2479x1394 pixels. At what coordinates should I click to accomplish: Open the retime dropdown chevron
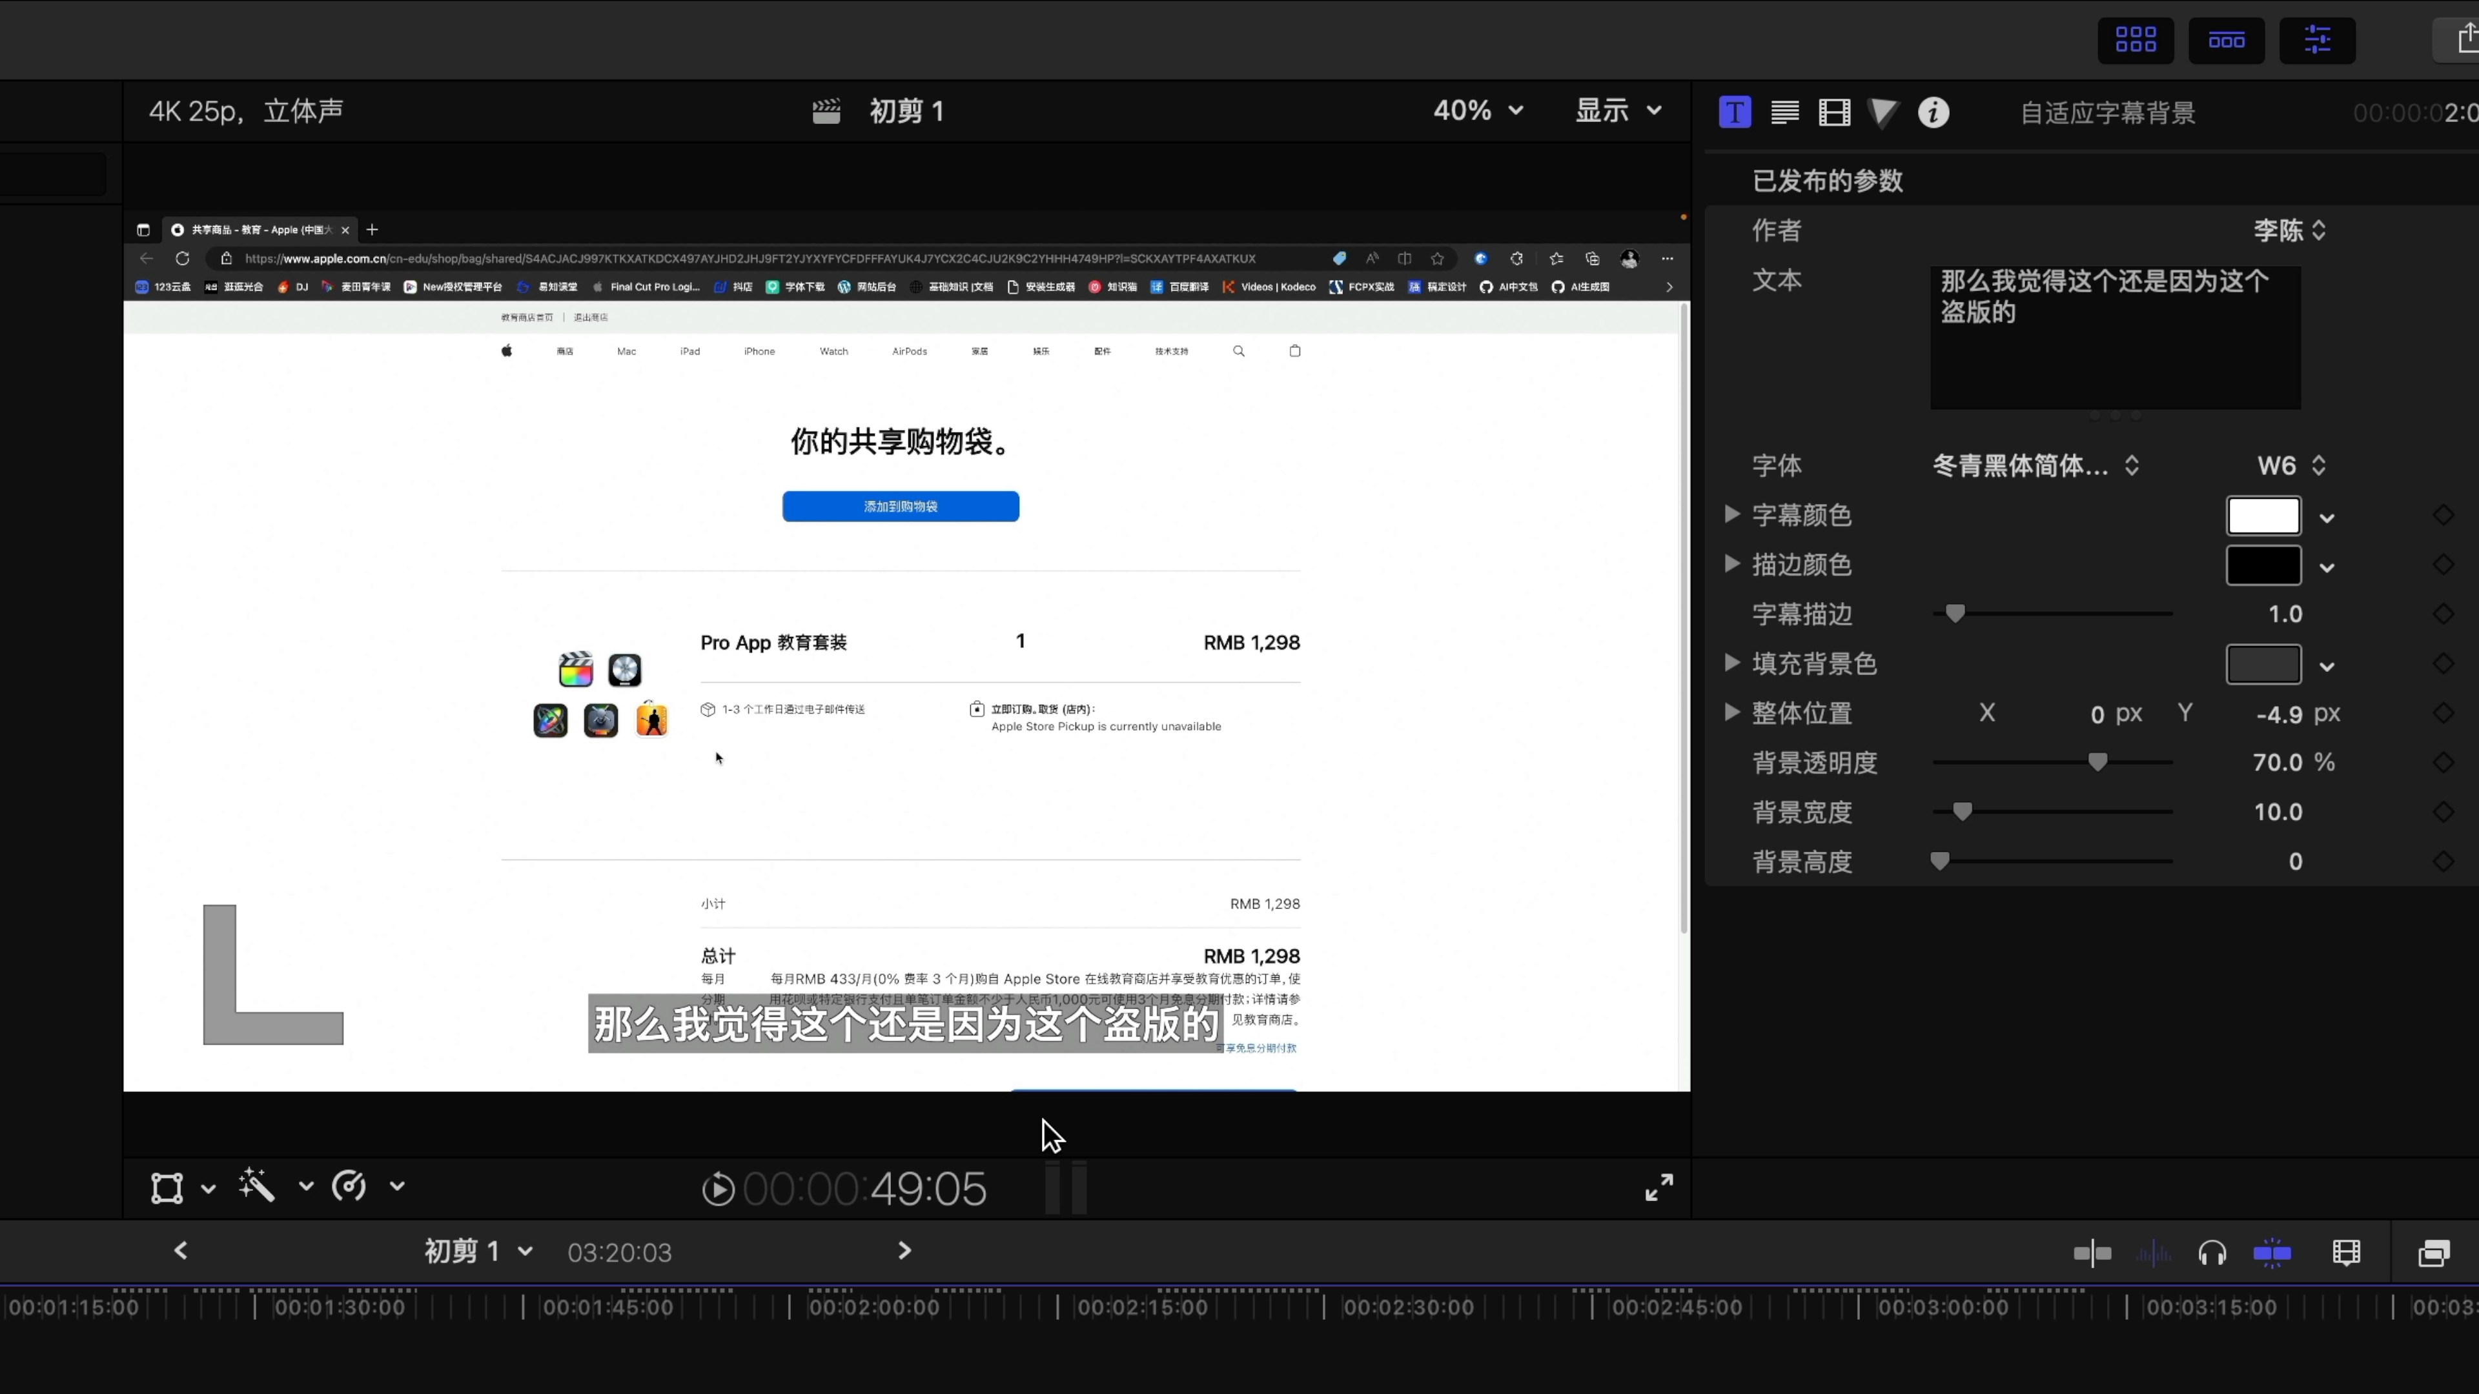coord(396,1186)
